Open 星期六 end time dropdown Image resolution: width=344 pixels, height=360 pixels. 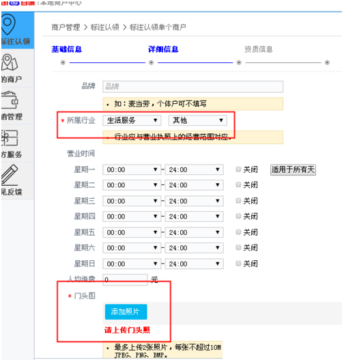pos(194,248)
